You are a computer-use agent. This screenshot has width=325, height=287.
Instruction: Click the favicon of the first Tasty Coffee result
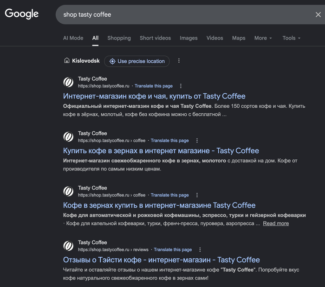[68, 82]
